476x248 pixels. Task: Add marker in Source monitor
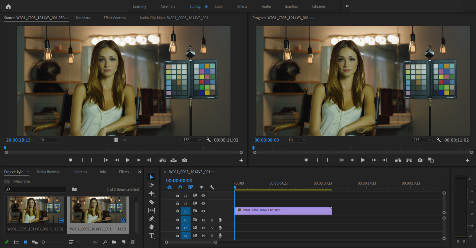[70, 160]
